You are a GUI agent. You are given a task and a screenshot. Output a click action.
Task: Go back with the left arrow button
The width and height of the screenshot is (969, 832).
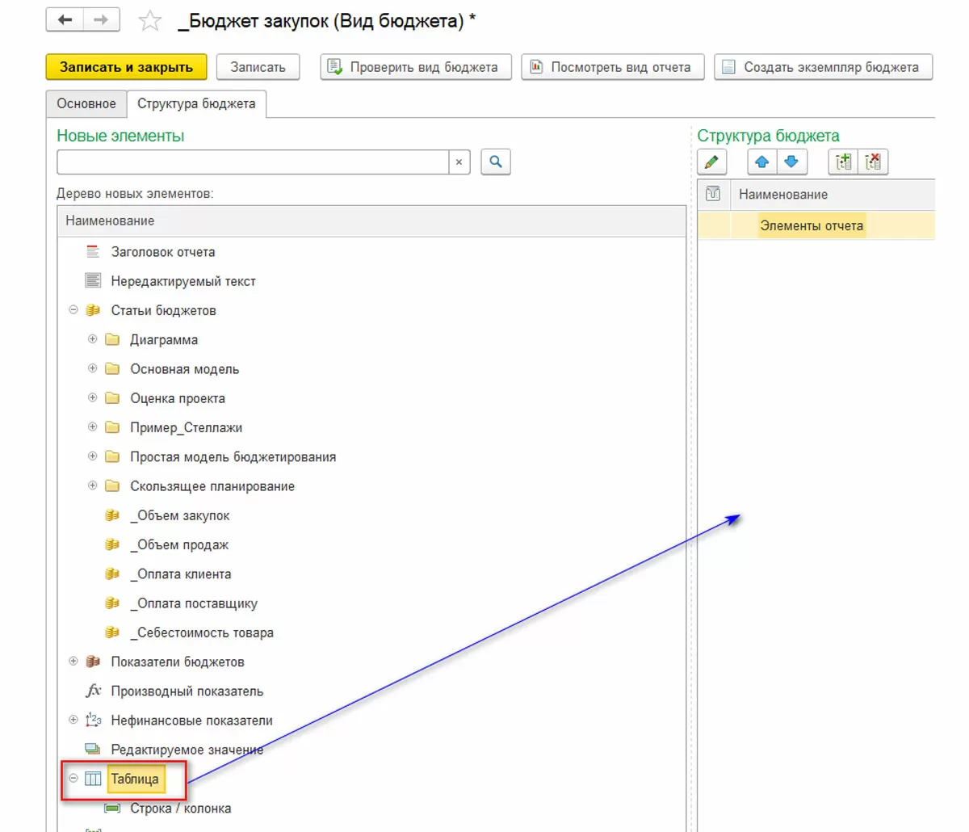(65, 20)
